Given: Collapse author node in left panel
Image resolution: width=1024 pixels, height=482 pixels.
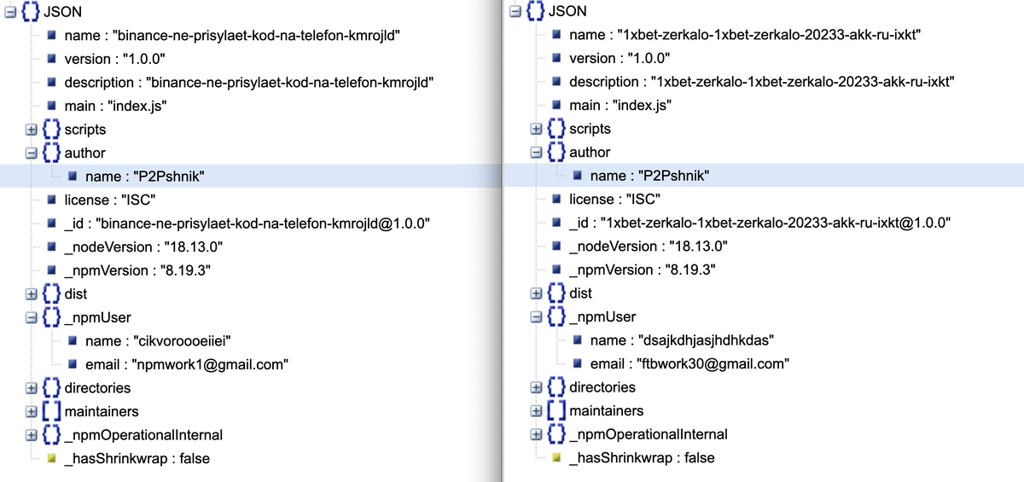Looking at the screenshot, I should click(x=32, y=154).
